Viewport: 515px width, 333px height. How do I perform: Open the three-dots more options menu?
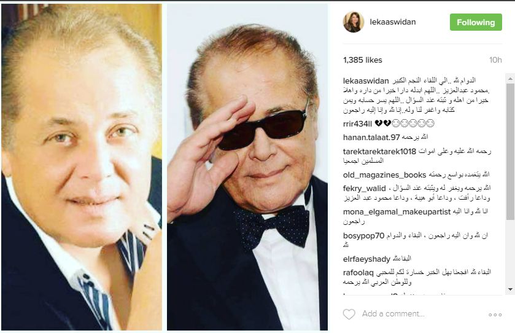[495, 315]
